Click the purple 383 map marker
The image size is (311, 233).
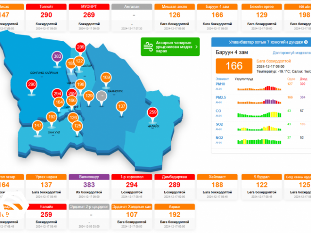pyautogui.click(x=57, y=57)
